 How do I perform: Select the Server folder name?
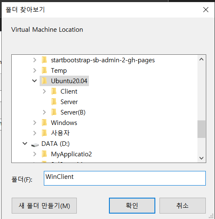pyautogui.click(x=69, y=102)
